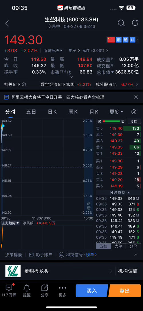
Task: Tap the back arrow icon
Action: pyautogui.click(x=7, y=23)
